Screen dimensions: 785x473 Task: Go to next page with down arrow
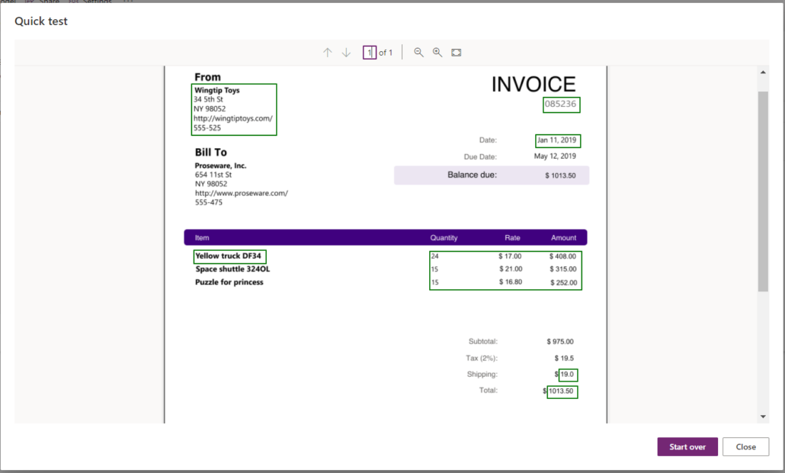click(x=346, y=53)
